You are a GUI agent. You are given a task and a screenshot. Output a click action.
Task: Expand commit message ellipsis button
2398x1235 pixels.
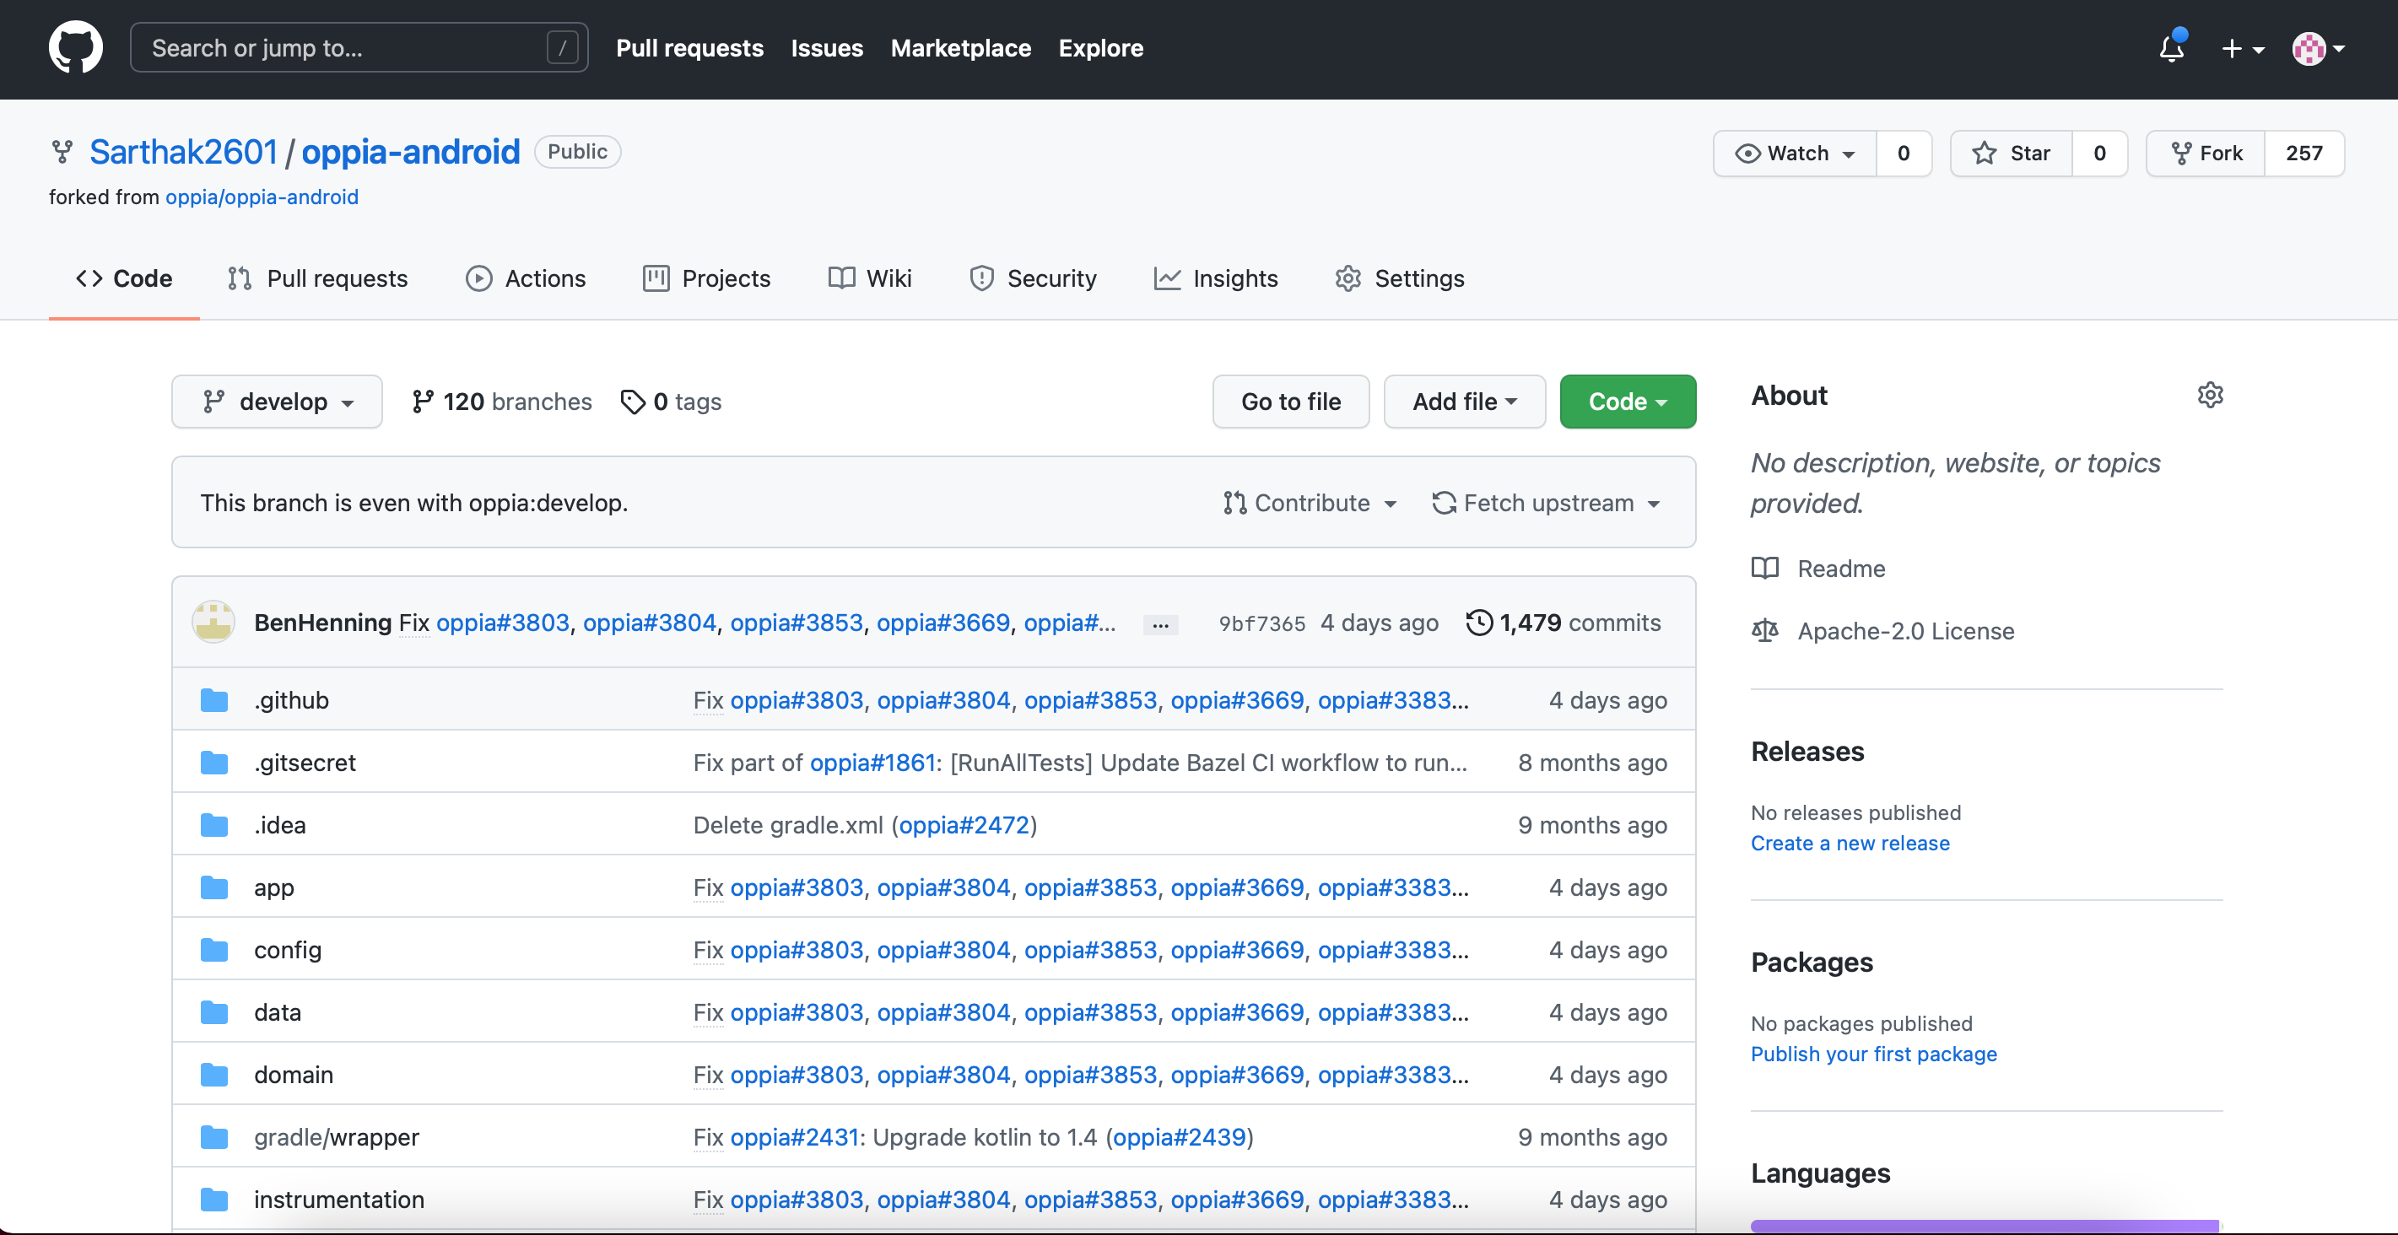pyautogui.click(x=1160, y=624)
